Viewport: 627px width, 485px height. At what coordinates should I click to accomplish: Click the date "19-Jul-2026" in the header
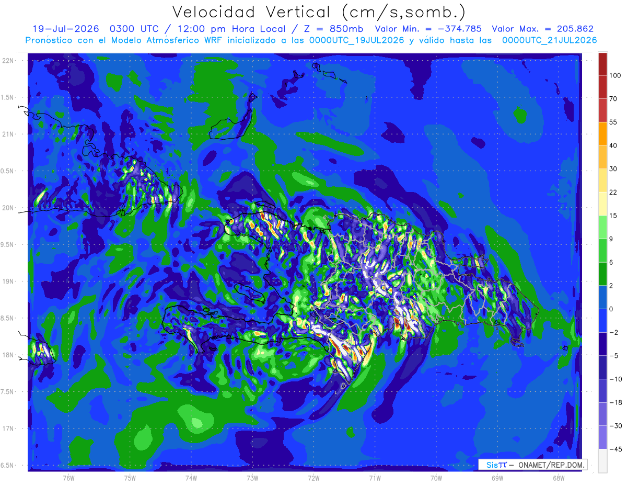pos(66,29)
